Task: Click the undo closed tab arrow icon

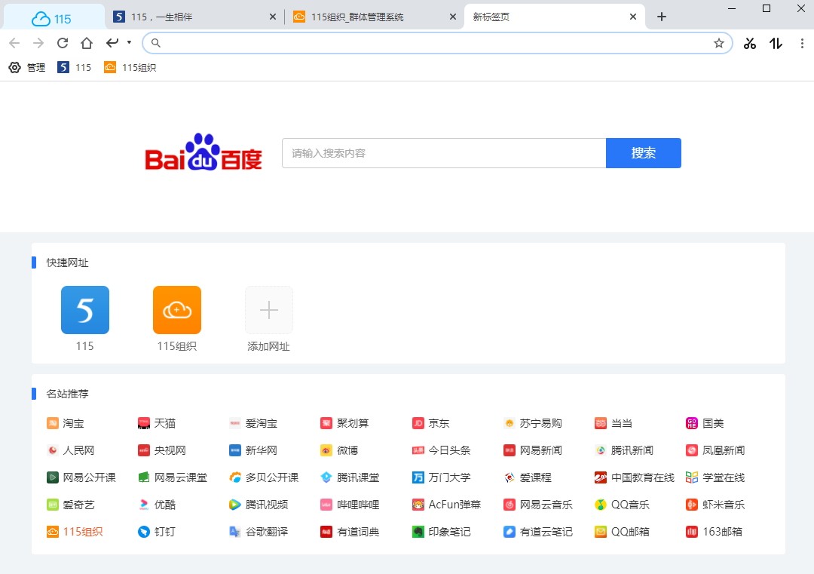Action: (112, 42)
